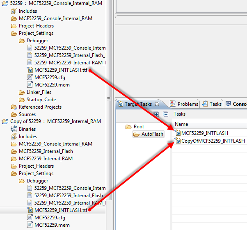Open MCF52259_INTFLASH.ttf in first project
The height and width of the screenshot is (230, 247).
coord(60,70)
